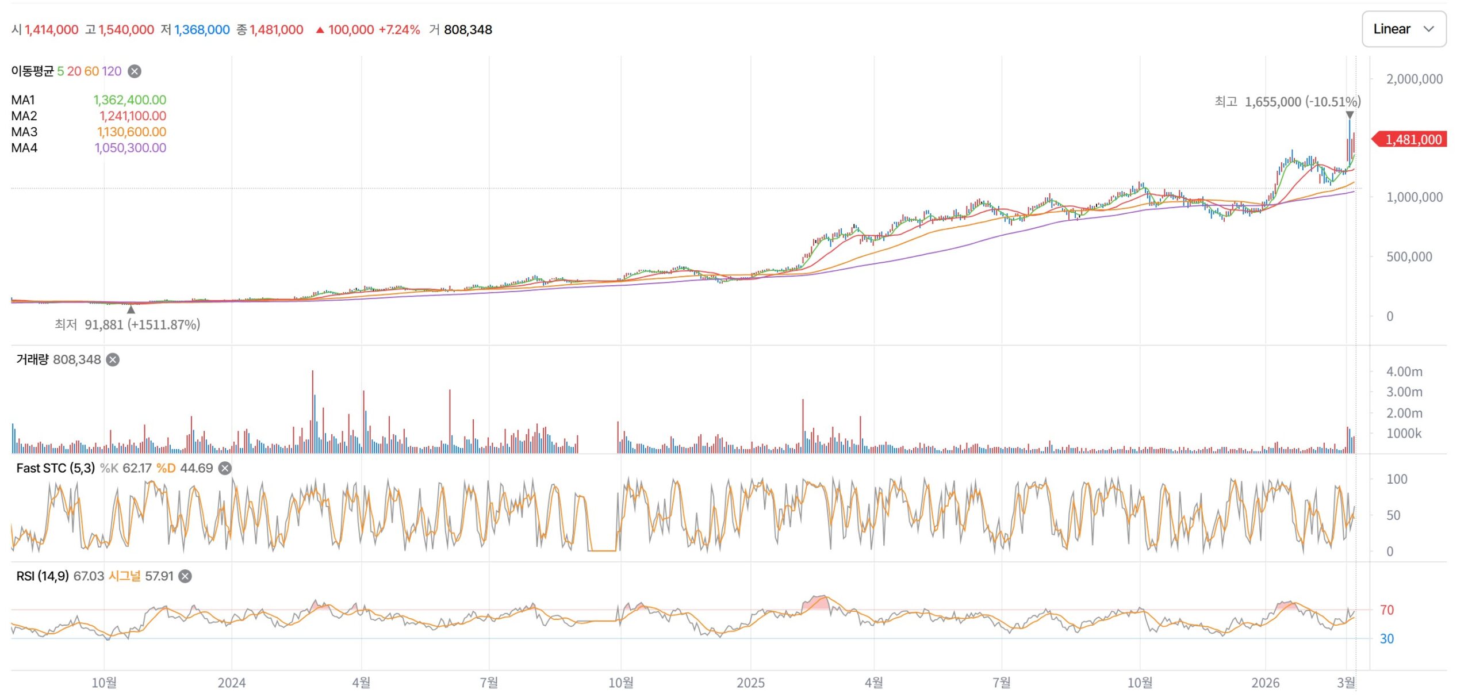
Task: Click the orange 시그널 label in RSI
Action: (124, 576)
